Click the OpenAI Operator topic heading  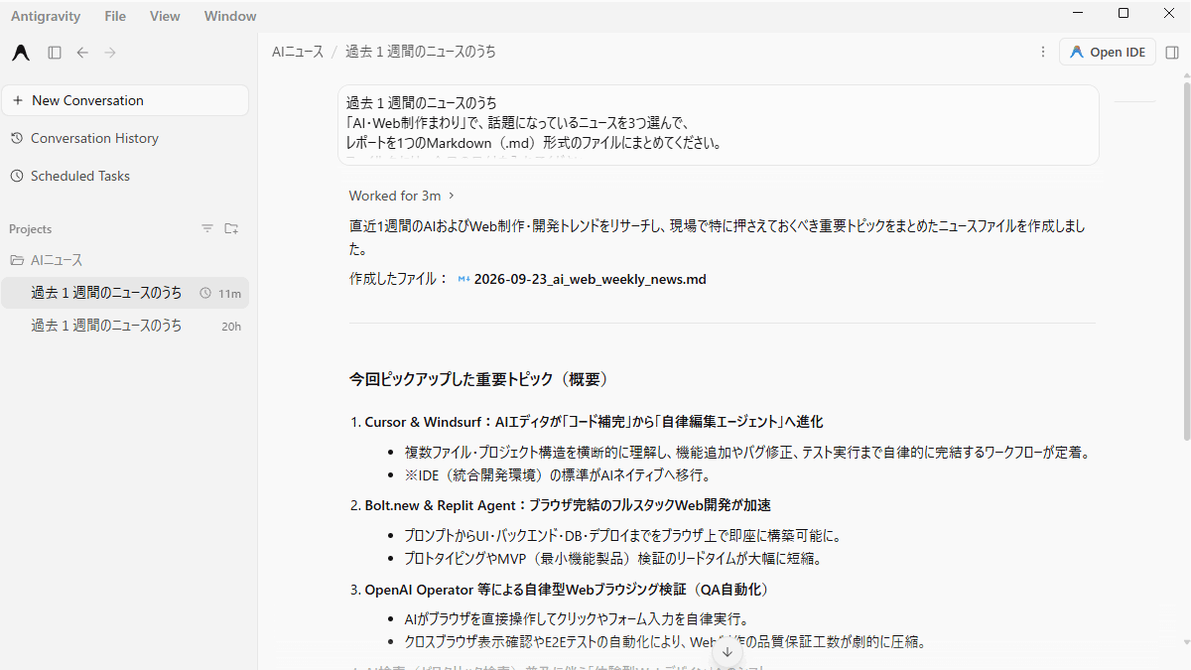click(x=567, y=590)
